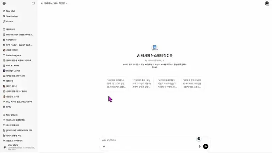The width and height of the screenshot is (272, 153).
Task: Click the GPT badge icon in the composer
Action: [x=199, y=139]
